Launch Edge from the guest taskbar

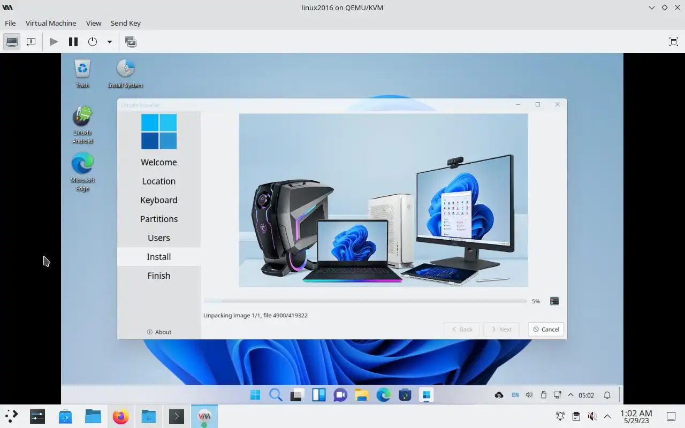pyautogui.click(x=383, y=395)
